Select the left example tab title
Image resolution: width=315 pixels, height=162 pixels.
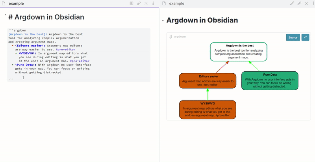click(x=16, y=4)
